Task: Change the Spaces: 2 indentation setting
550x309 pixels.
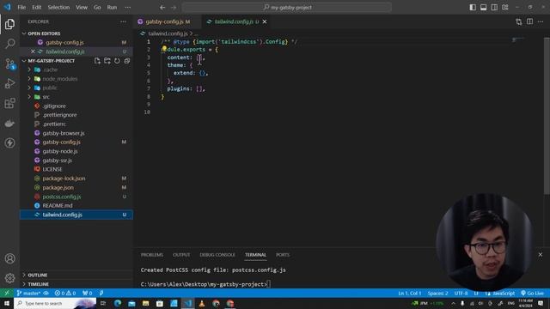Action: pos(437,294)
